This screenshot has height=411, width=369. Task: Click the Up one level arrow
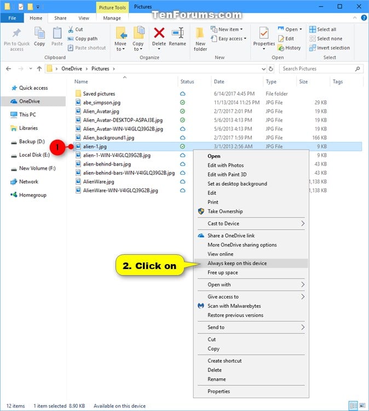click(x=39, y=68)
